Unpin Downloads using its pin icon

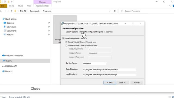pos(49,27)
